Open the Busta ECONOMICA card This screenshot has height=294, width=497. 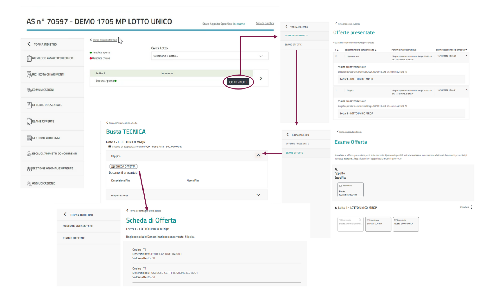point(405,224)
